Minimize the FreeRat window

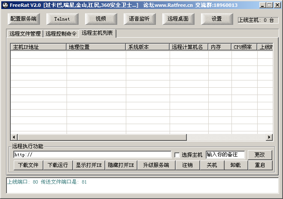coord(262,5)
